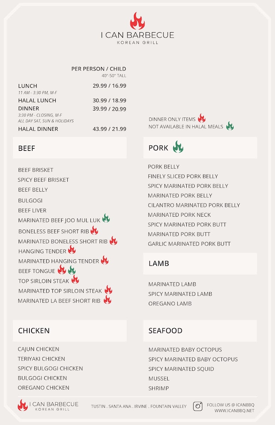This screenshot has width=275, height=425.
Task: Click the green flame beside PORK heading
Action: pos(178,147)
